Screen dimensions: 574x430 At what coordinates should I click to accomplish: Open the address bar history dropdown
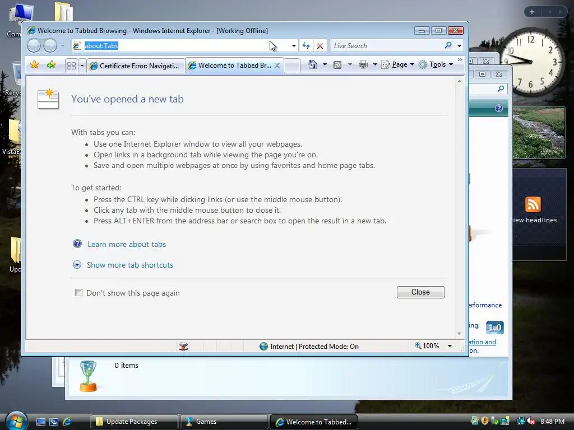(x=294, y=46)
